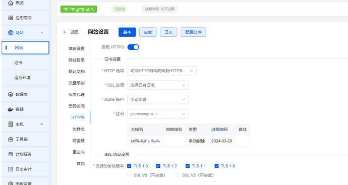Open the SSL 选项 dropdown
This screenshot has width=348, height=185.
click(158, 85)
